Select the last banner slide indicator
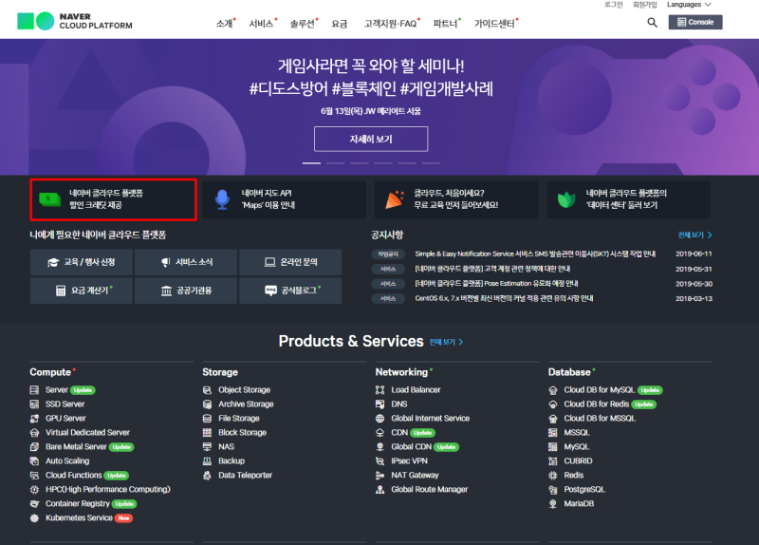Image resolution: width=759 pixels, height=545 pixels. point(431,163)
